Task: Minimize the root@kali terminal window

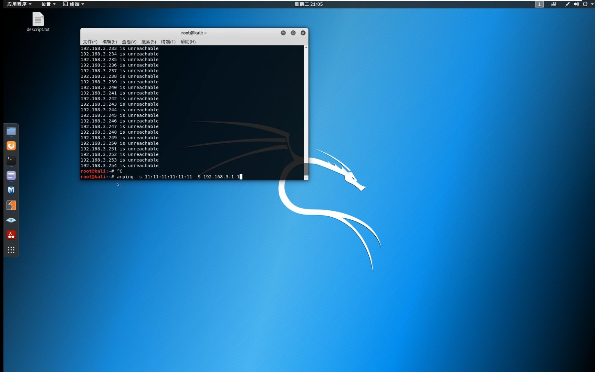Action: [x=283, y=33]
